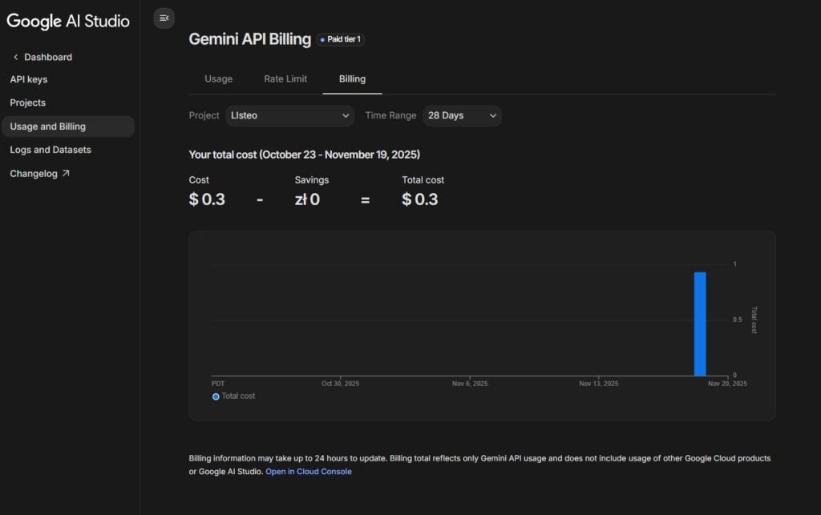The image size is (821, 515).
Task: Open API keys in the sidebar
Action: (x=28, y=80)
